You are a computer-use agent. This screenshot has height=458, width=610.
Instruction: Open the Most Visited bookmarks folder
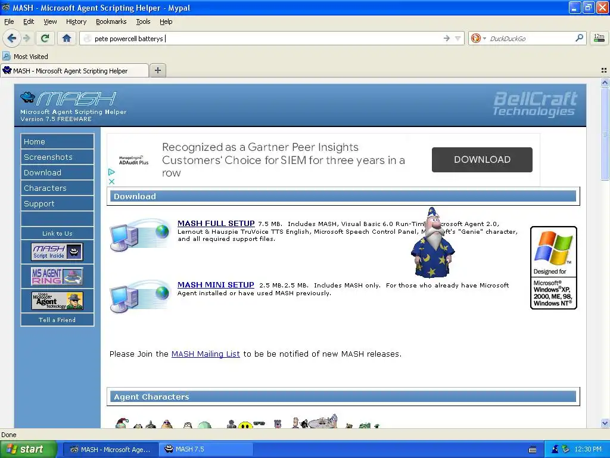(25, 57)
